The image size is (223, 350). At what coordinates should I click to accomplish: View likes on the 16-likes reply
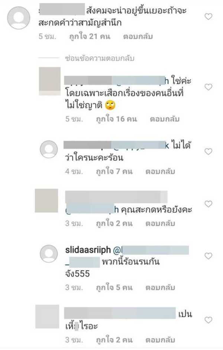[x=116, y=119]
